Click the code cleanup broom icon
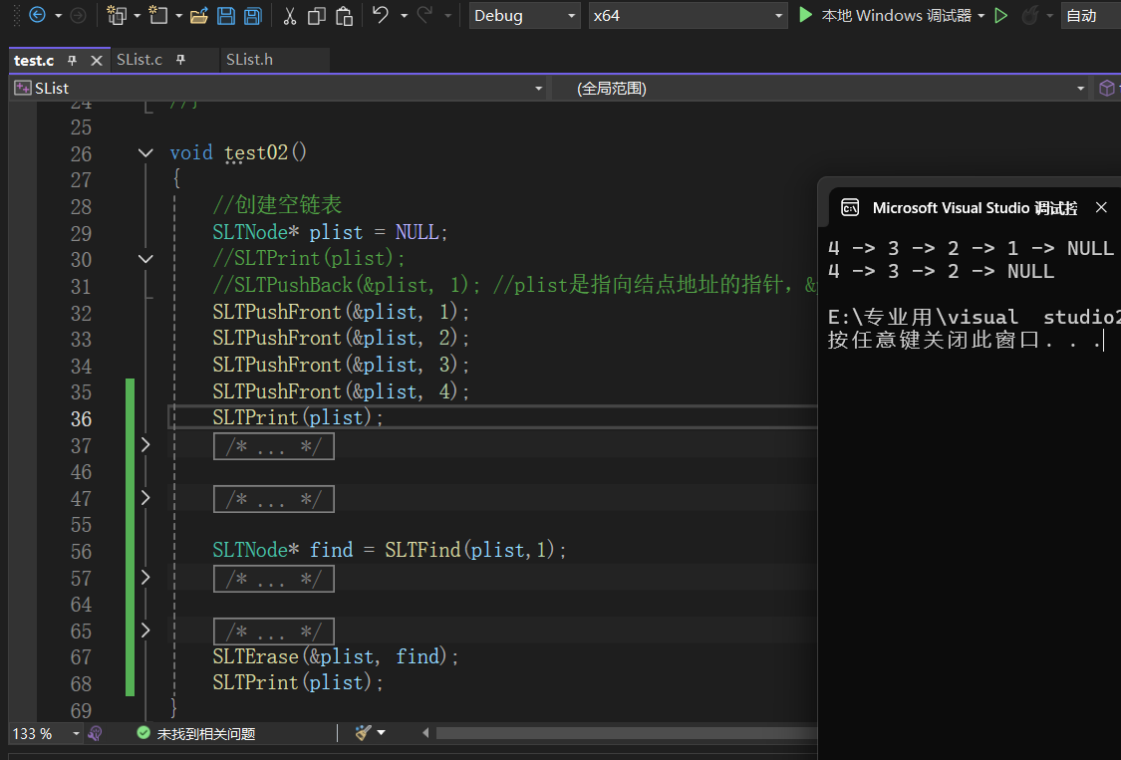The height and width of the screenshot is (760, 1121). (363, 733)
